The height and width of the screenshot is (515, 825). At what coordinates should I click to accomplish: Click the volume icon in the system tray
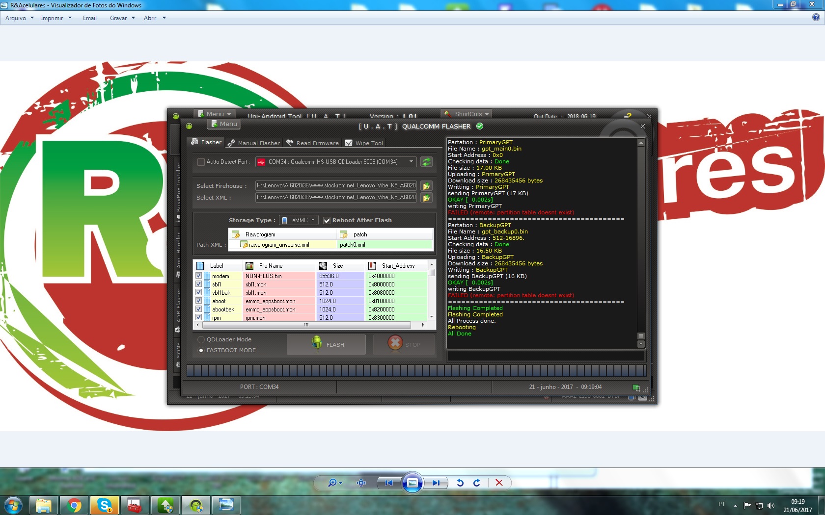[770, 505]
